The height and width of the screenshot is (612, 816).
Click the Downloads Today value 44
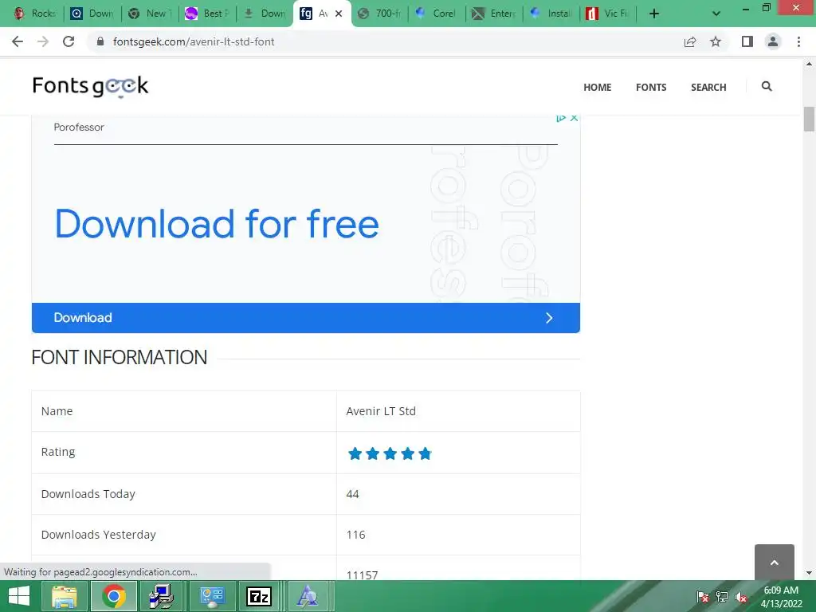(352, 494)
